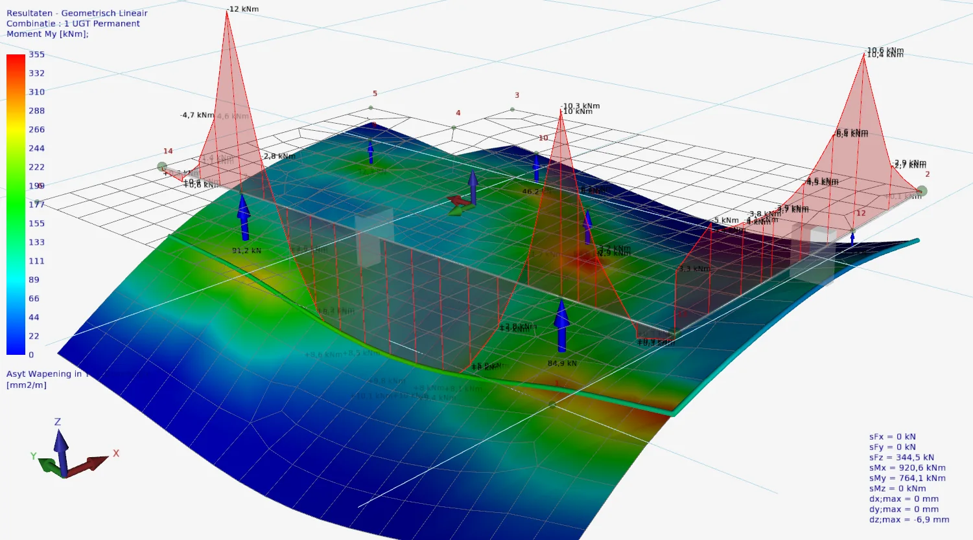Click the '84,9 kN' reaction value
The height and width of the screenshot is (540, 973).
562,363
